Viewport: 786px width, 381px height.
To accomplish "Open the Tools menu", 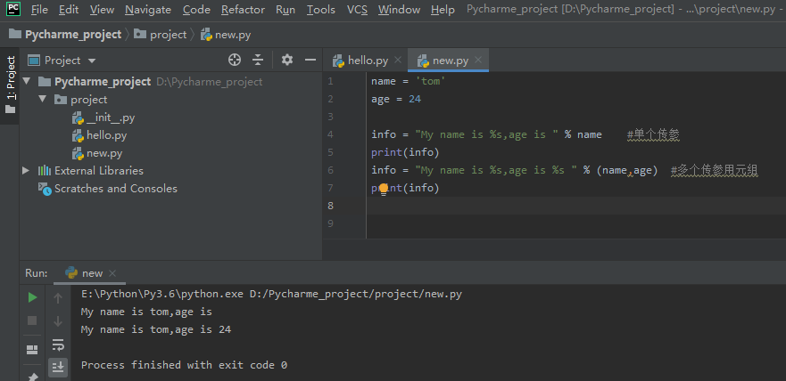I will point(321,10).
